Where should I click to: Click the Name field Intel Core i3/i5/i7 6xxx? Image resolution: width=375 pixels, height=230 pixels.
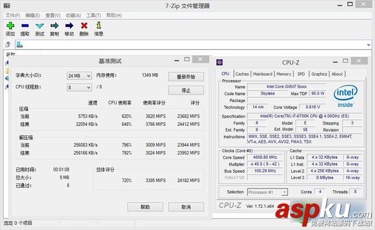287,87
